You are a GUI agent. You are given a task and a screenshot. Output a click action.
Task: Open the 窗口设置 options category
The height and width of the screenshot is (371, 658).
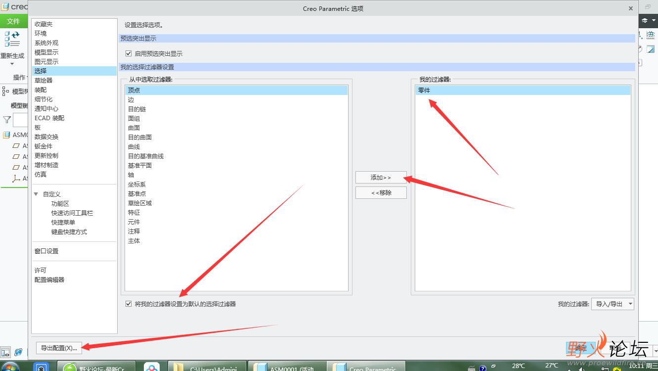click(46, 251)
